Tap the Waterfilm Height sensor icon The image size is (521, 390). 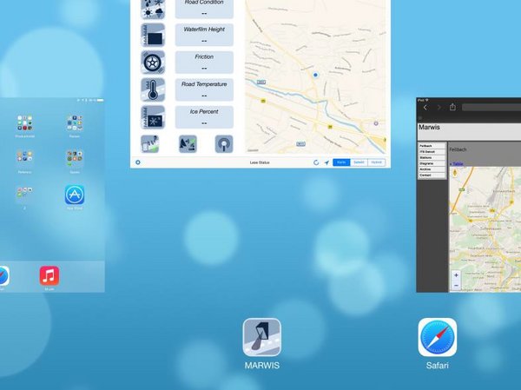pos(153,35)
